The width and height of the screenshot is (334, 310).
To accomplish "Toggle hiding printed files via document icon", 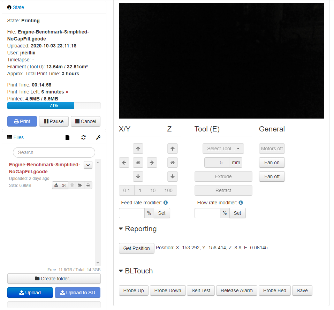I will [x=67, y=137].
